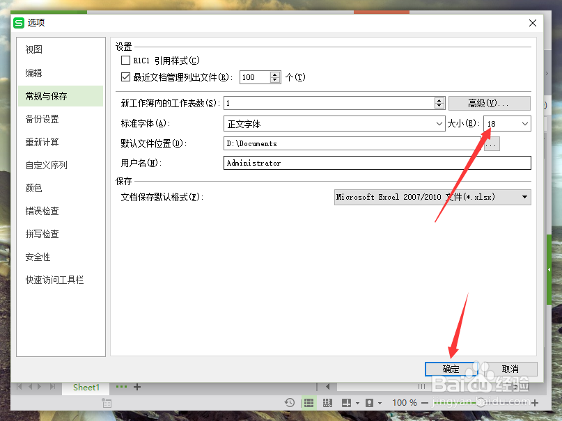The image size is (562, 421).
Task: Expand the reading mode dropdown arrow
Action: [x=357, y=403]
